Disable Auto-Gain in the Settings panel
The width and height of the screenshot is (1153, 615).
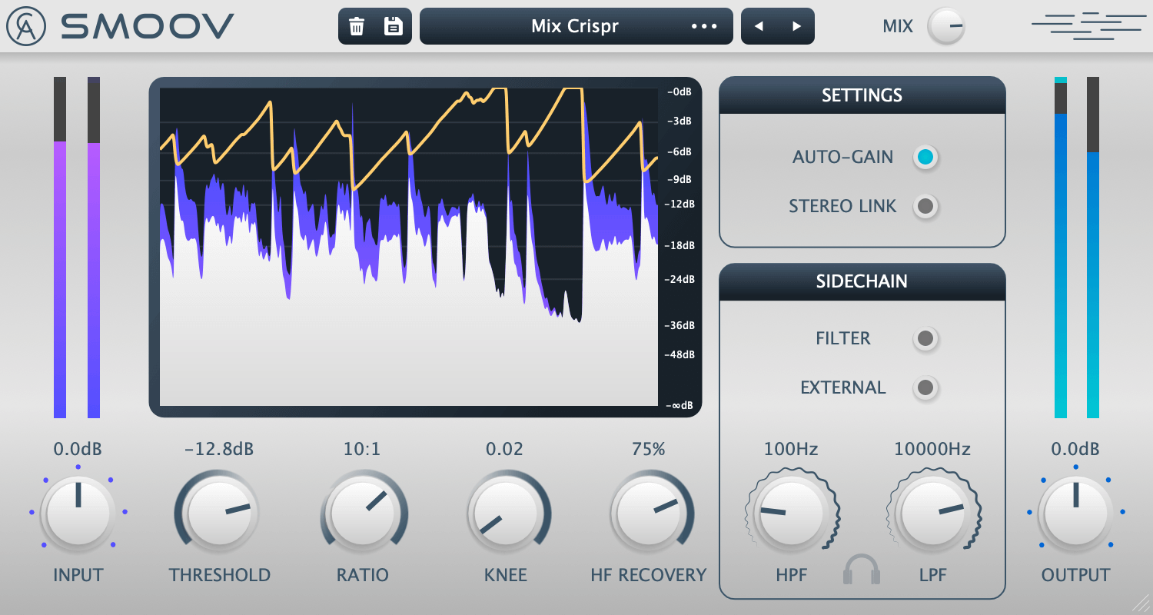click(x=925, y=157)
